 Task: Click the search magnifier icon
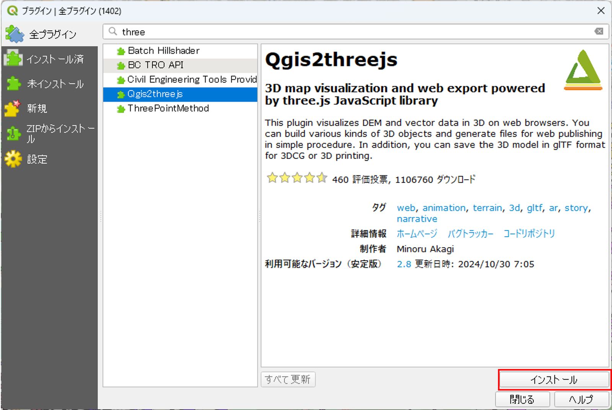(x=112, y=31)
